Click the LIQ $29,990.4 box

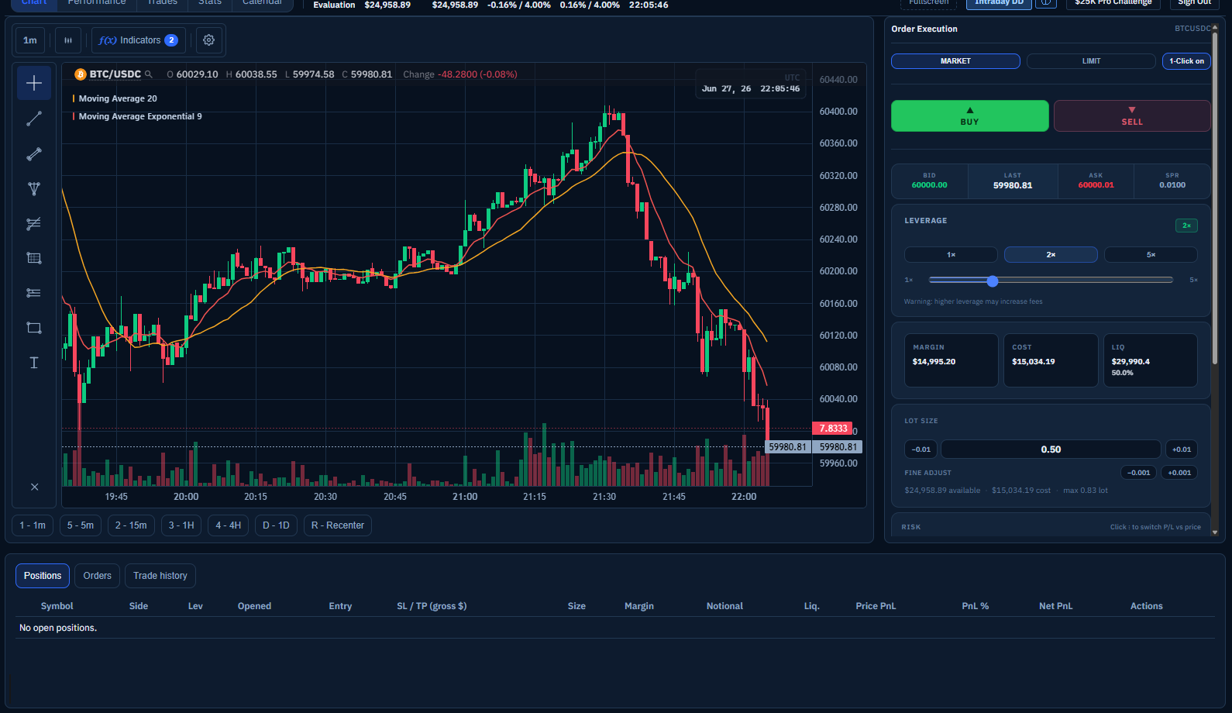[x=1151, y=360]
